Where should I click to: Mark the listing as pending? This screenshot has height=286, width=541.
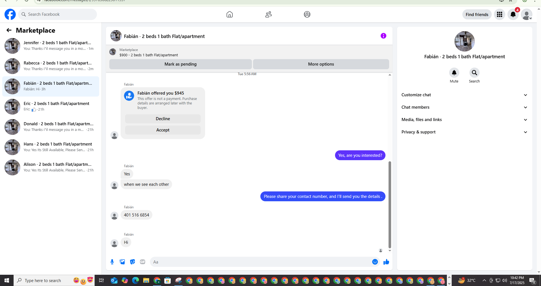pyautogui.click(x=181, y=64)
